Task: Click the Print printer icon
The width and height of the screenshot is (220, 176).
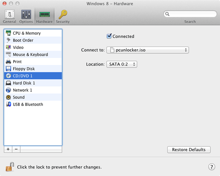Action: click(x=8, y=62)
